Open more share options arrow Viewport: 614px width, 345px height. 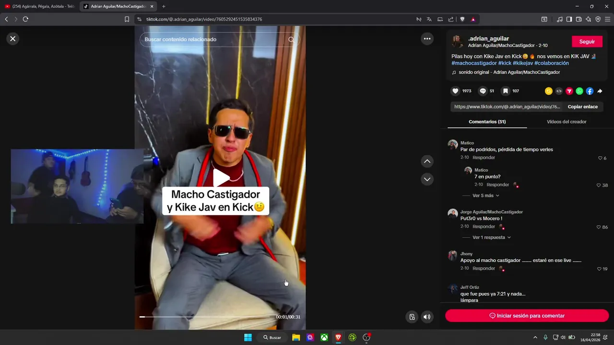[600, 91]
